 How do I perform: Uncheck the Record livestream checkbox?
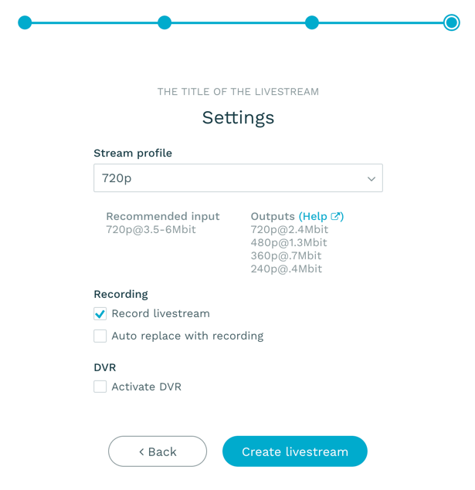coord(100,314)
